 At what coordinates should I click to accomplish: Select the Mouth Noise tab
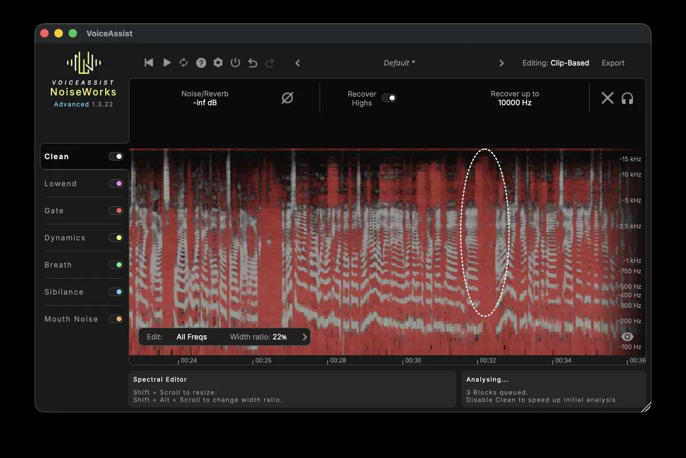[x=71, y=319]
